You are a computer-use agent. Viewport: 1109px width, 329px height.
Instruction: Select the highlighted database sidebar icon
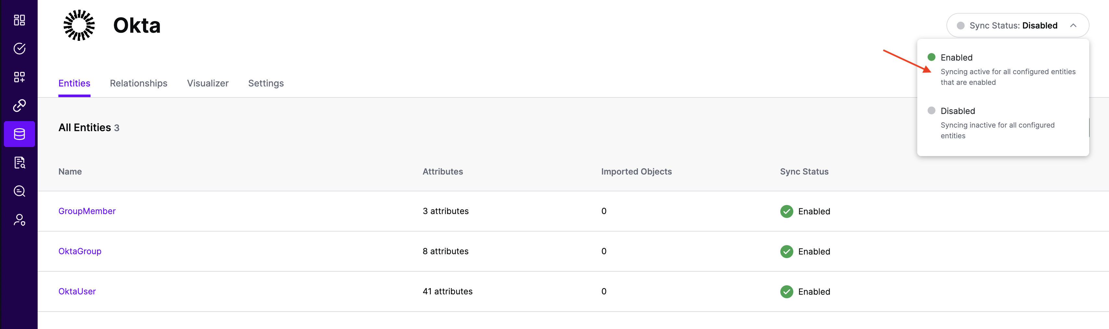pos(19,134)
